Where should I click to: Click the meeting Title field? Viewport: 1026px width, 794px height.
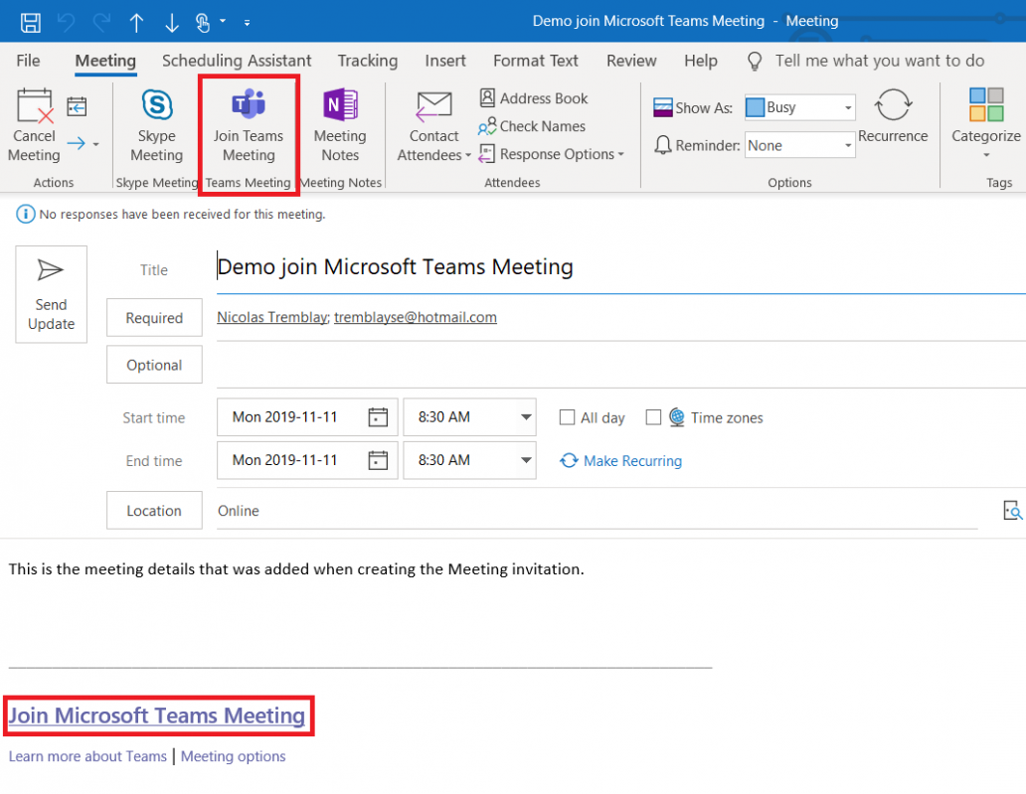[x=620, y=267]
